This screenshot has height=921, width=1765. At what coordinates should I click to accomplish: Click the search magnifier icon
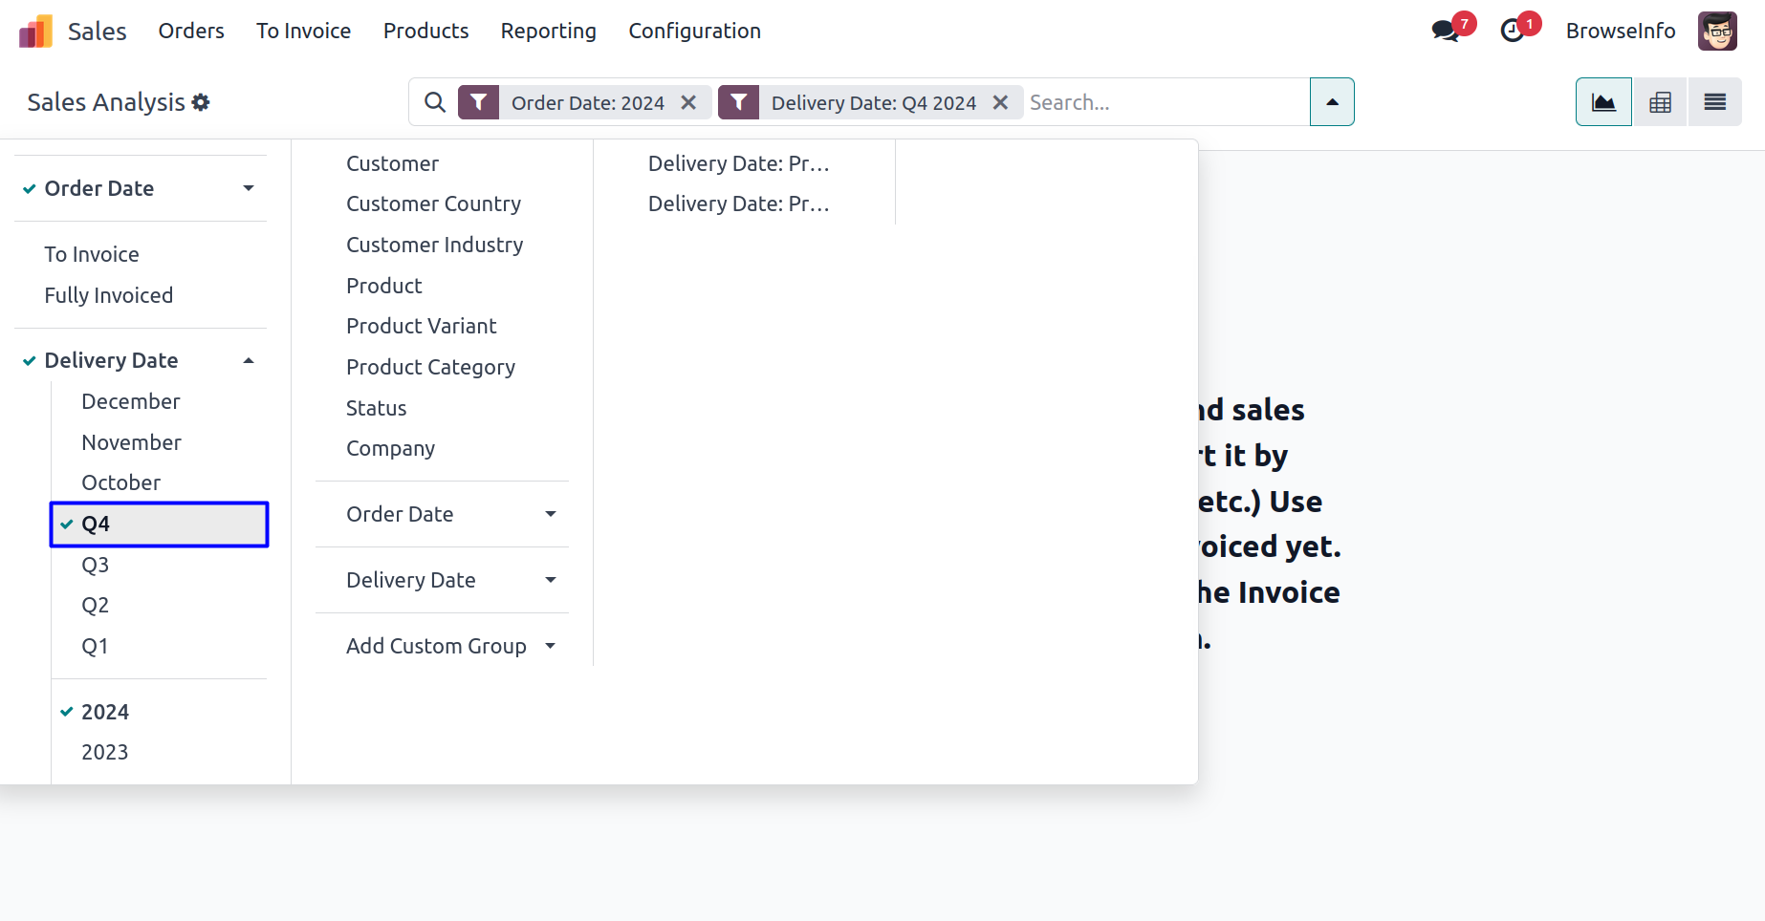(435, 102)
